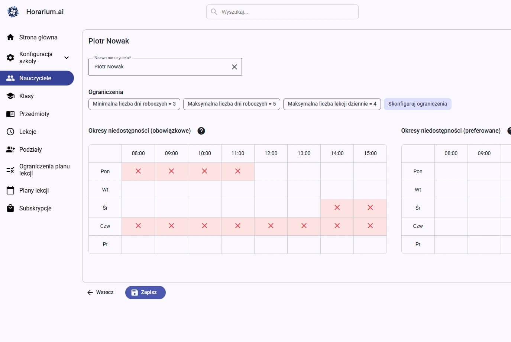The height and width of the screenshot is (342, 511).
Task: Open Ograniczenia planu lekcji menu item
Action: (44, 170)
